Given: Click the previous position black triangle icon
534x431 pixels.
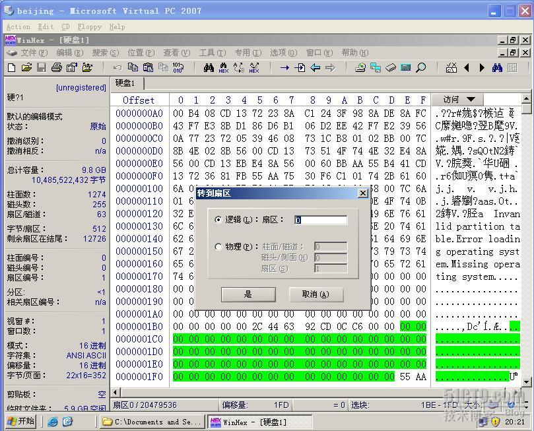Looking at the screenshot, I should point(467,67).
